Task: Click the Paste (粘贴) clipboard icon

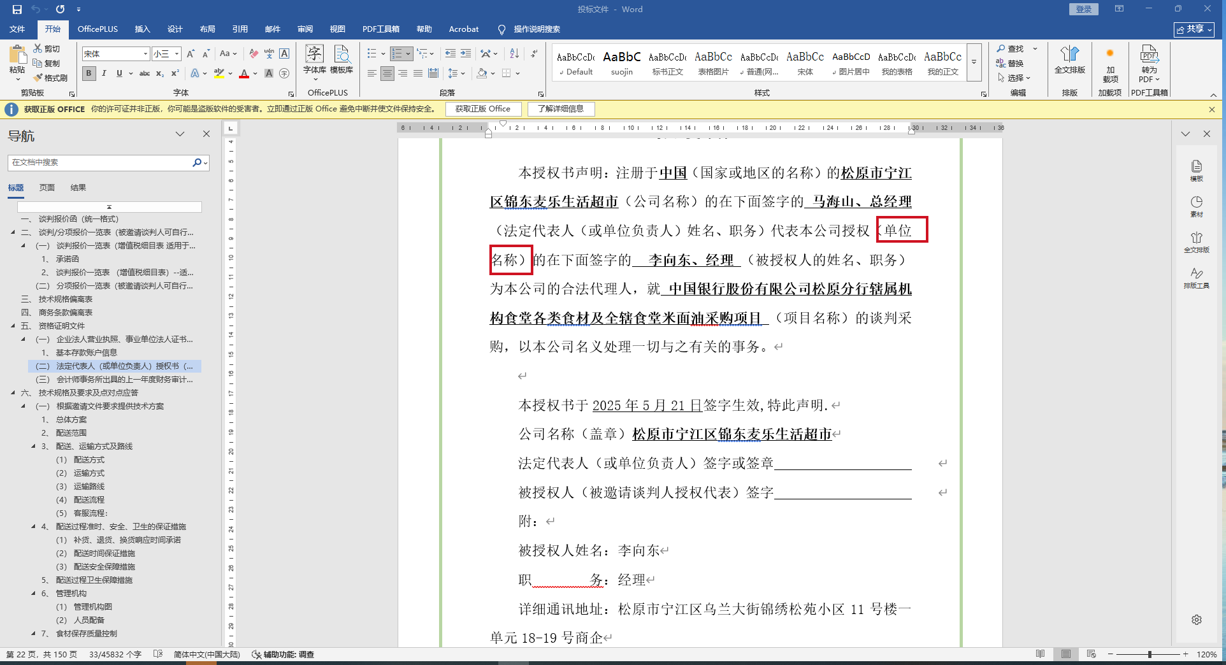Action: [x=17, y=56]
